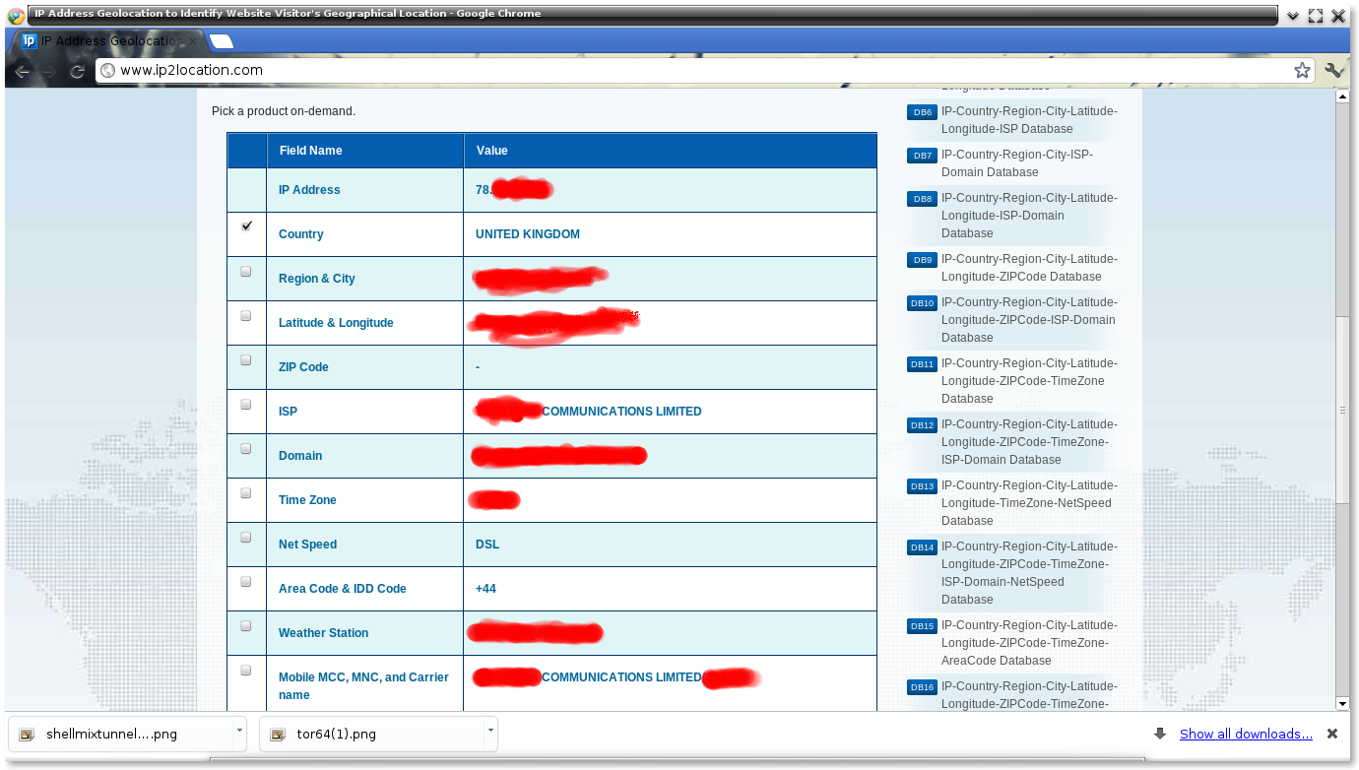1359x770 pixels.
Task: Tick the Latitude & Longitude checkbox
Action: tap(246, 315)
